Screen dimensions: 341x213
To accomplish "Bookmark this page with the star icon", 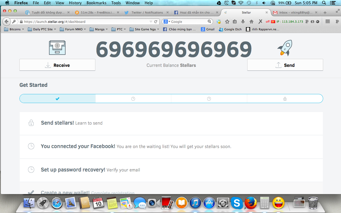I will (x=227, y=22).
